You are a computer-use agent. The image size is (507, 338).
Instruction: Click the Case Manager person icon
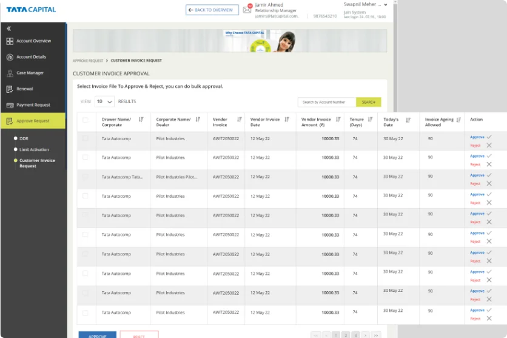[10, 73]
